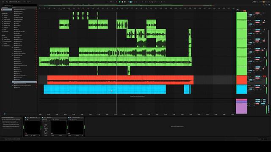Screen dimensions: 271x152
Task: Select the large blue MIDI clip
Action: 105,89
